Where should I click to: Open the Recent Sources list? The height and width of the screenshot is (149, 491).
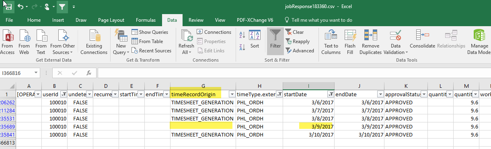click(152, 51)
